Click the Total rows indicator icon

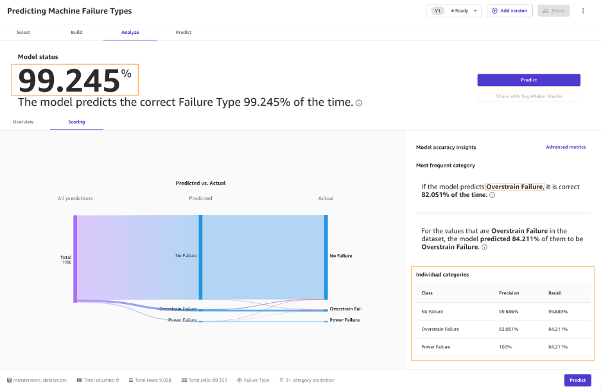click(x=131, y=380)
